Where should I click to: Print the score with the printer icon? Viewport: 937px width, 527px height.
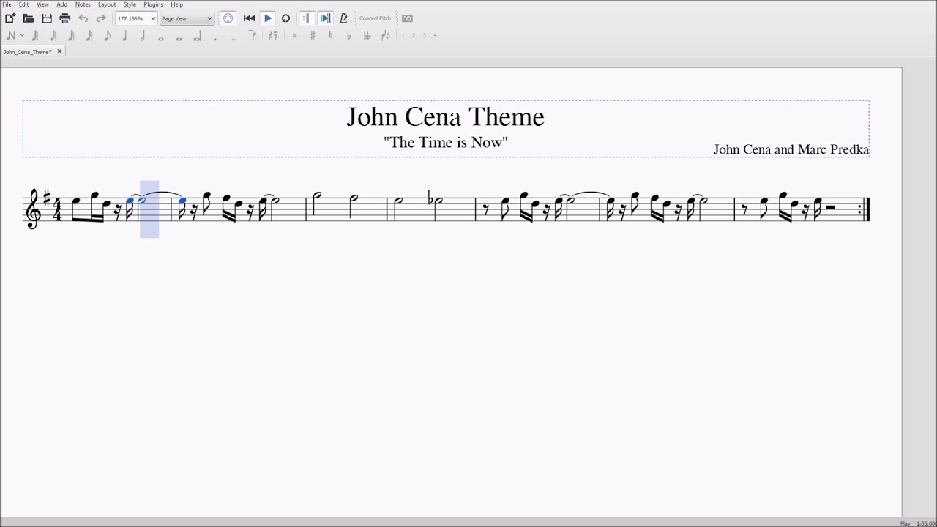[x=64, y=18]
